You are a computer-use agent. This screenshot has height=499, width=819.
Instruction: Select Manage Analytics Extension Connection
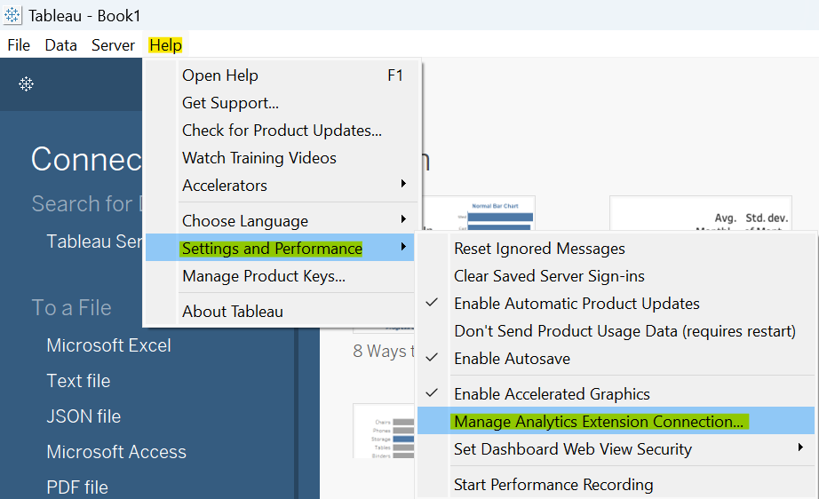click(x=598, y=422)
